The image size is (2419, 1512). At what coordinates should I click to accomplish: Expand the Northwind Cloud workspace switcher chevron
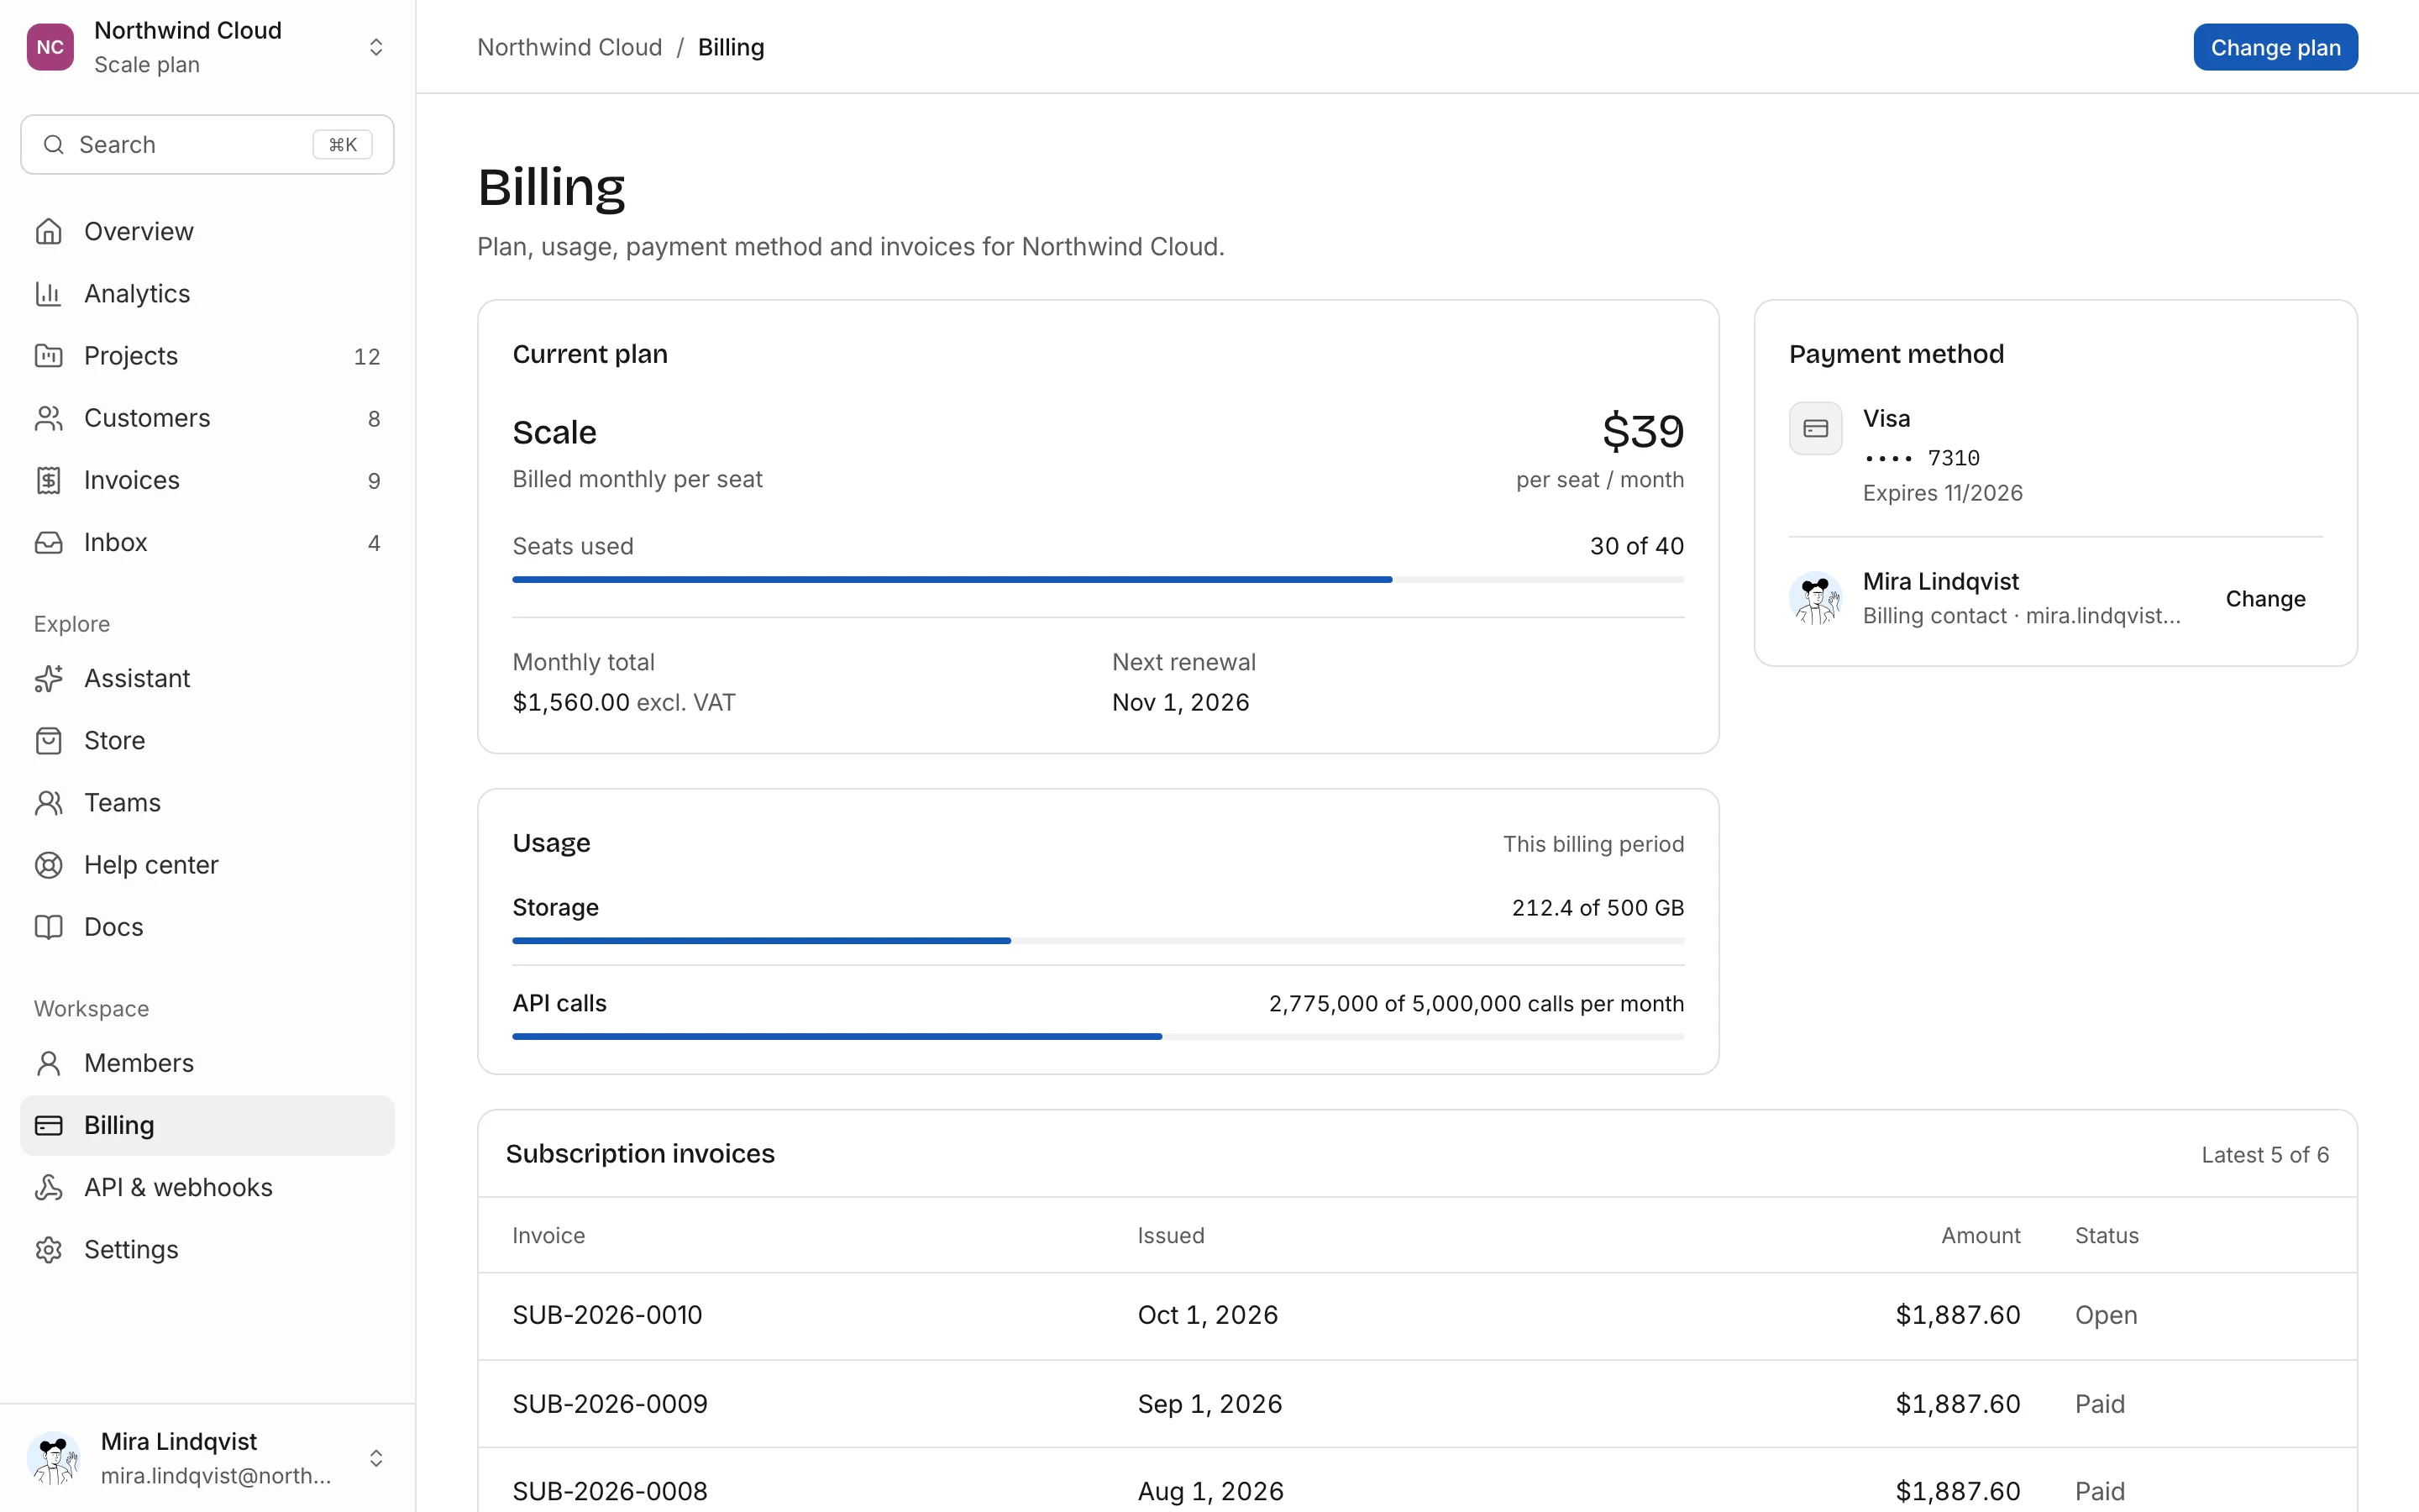point(375,47)
